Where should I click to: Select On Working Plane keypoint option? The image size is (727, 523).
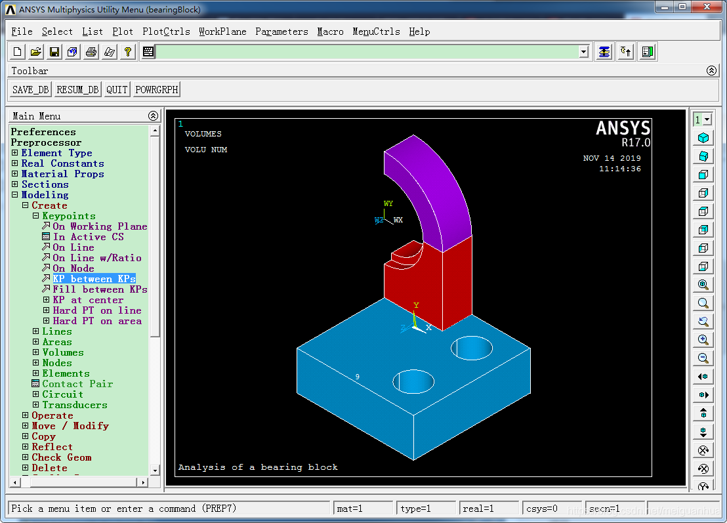[100, 226]
